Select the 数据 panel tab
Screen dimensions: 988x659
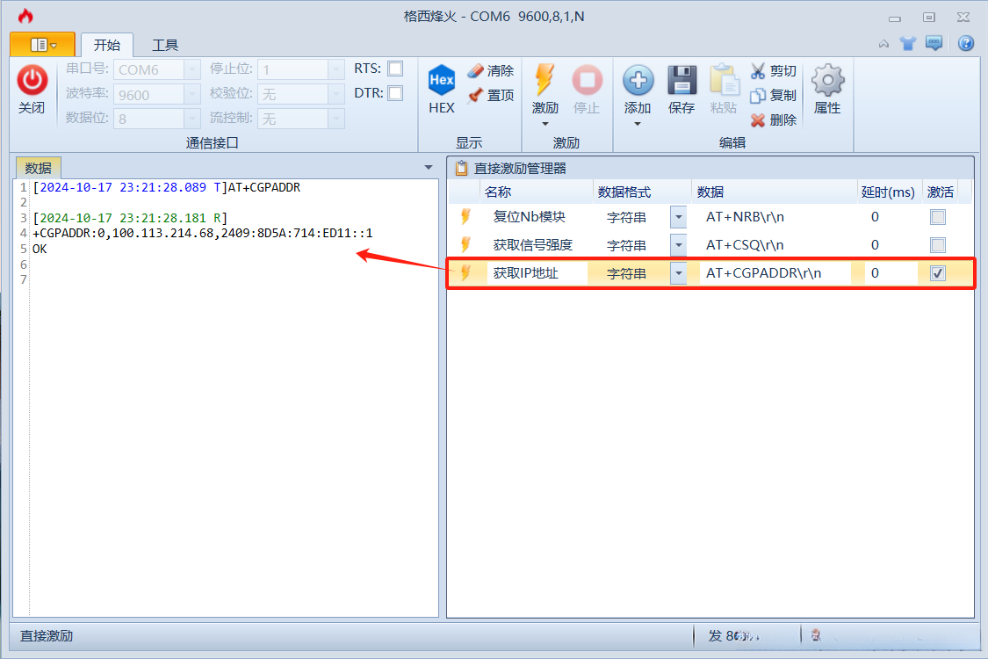[x=38, y=168]
